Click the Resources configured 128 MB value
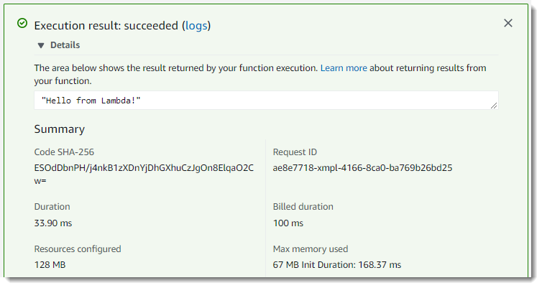Screen dimensions: 542x288 point(50,265)
